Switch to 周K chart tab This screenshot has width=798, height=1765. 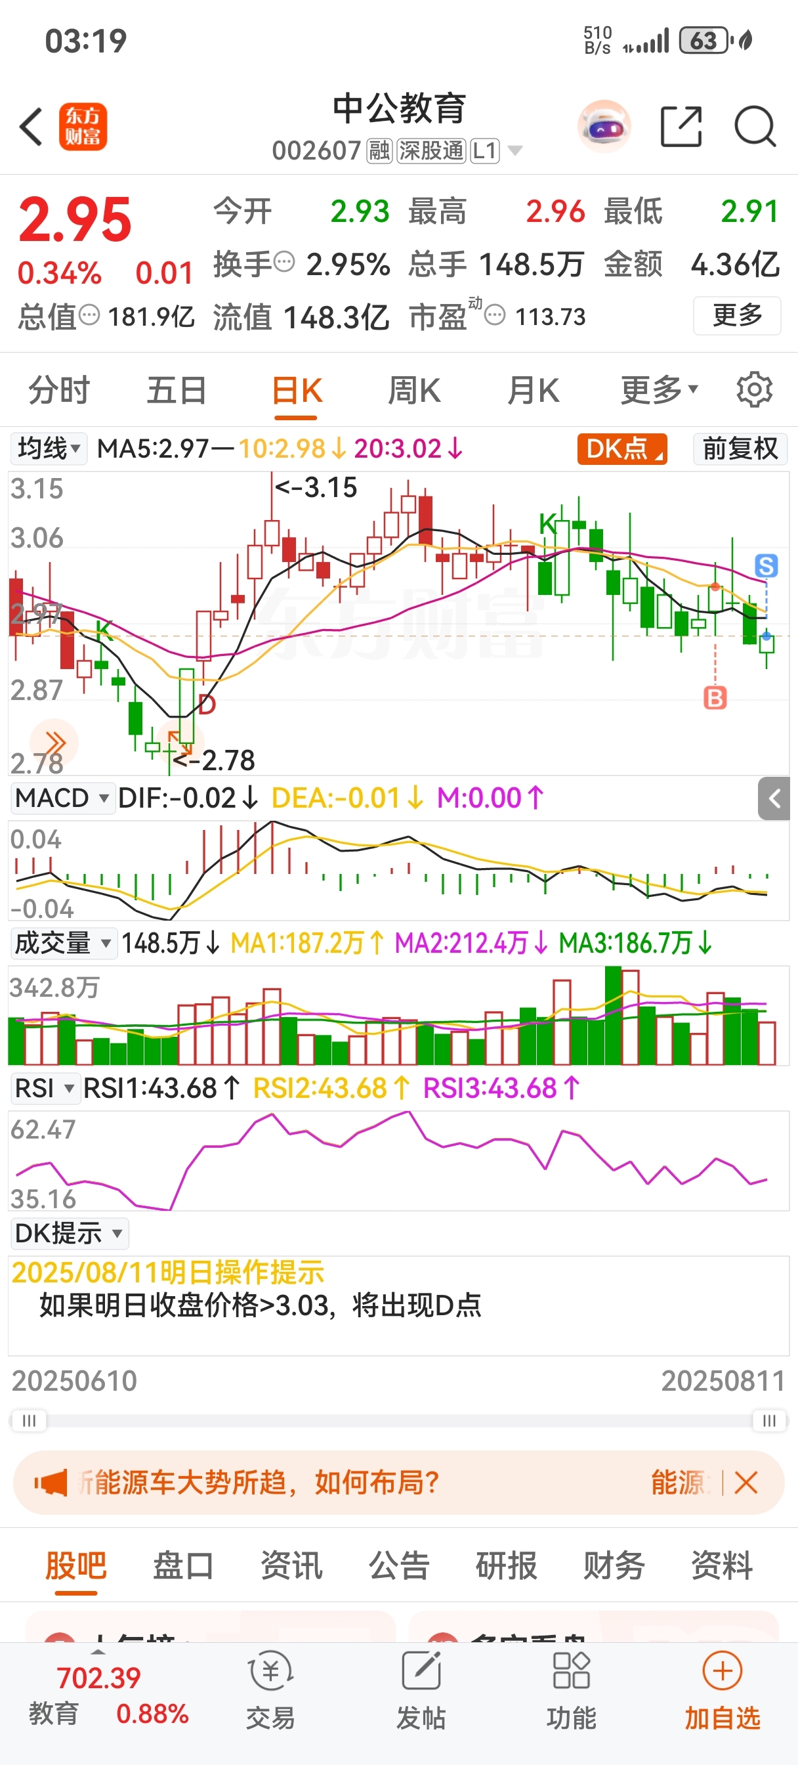(x=414, y=390)
